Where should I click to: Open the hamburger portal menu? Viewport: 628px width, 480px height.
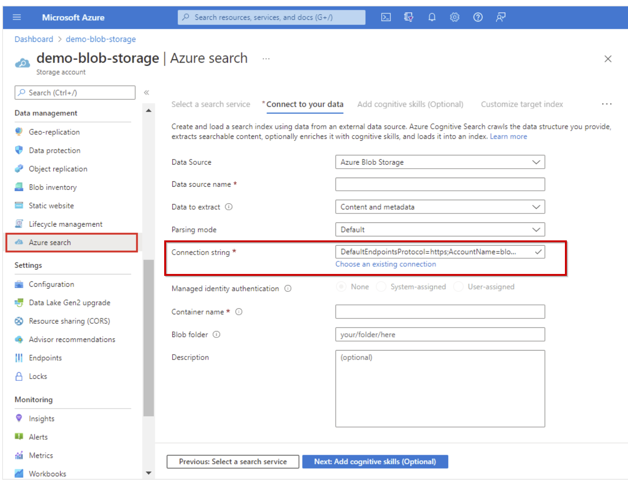coord(17,17)
